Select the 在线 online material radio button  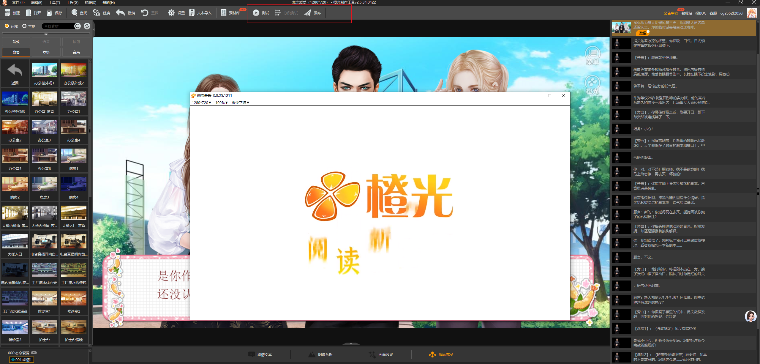click(7, 26)
